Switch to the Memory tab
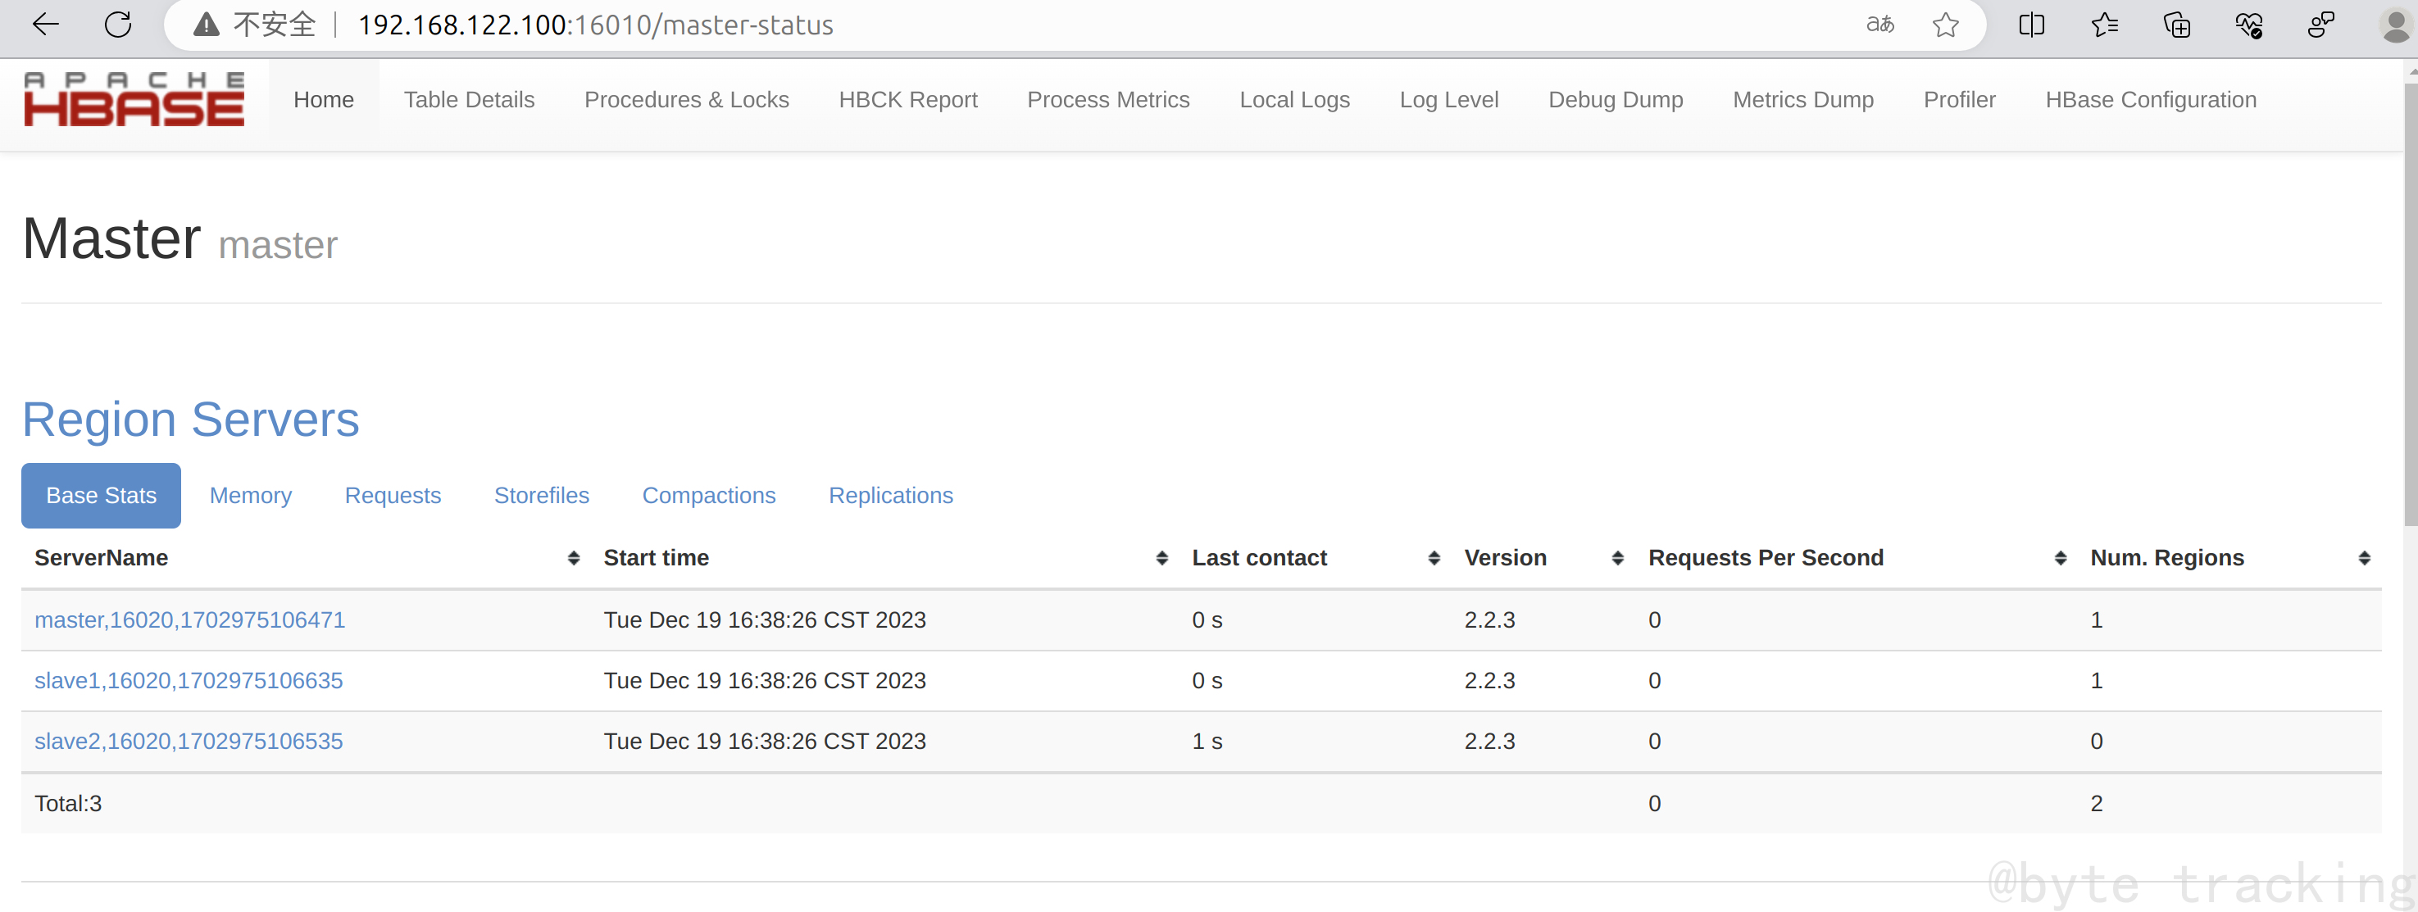 [x=251, y=496]
